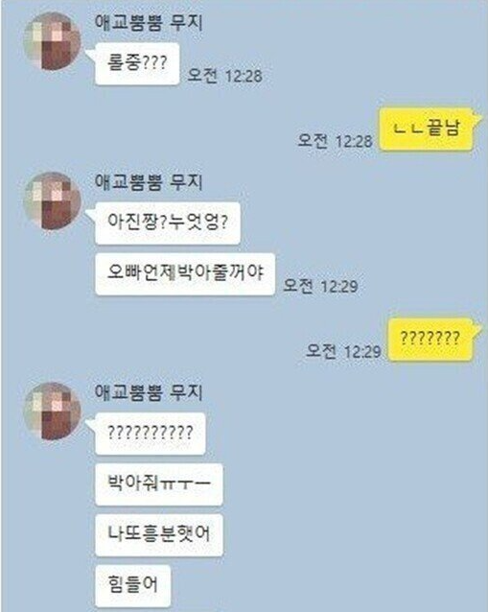Select the 롤중??? message bubble
This screenshot has height=612, width=488.
[x=137, y=63]
